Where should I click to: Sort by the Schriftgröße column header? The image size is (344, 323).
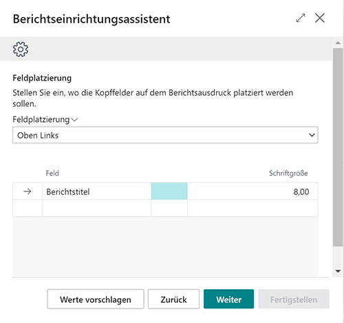click(288, 173)
